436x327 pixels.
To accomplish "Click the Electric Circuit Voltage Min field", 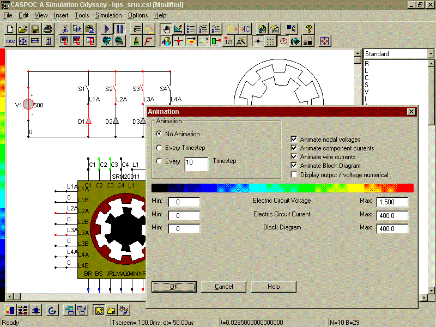I will (x=184, y=202).
